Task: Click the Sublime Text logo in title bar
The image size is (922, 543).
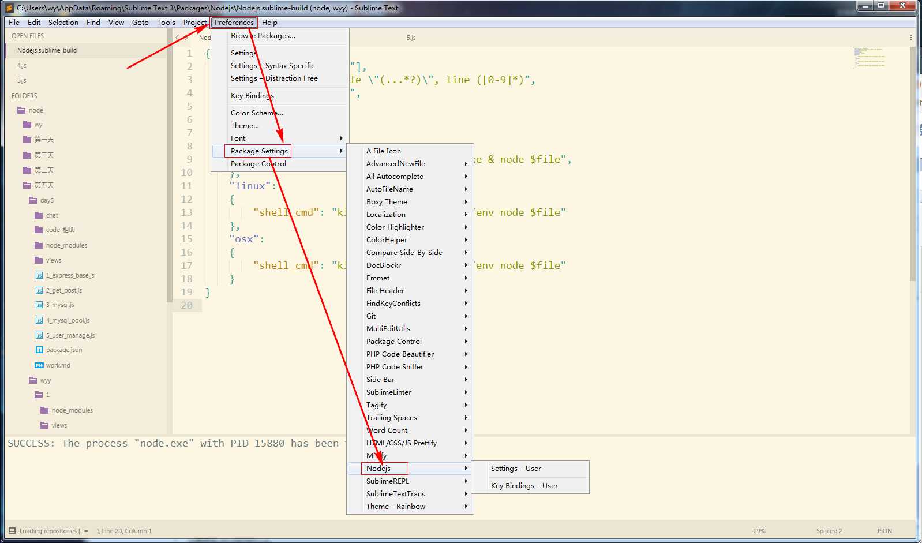Action: coord(9,8)
